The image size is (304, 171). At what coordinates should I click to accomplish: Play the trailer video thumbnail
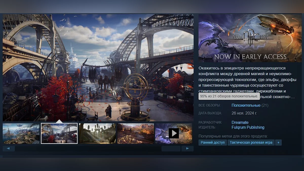(174, 133)
